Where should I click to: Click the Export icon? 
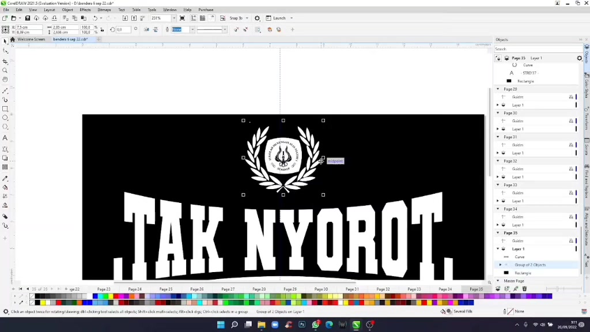[x=134, y=18]
